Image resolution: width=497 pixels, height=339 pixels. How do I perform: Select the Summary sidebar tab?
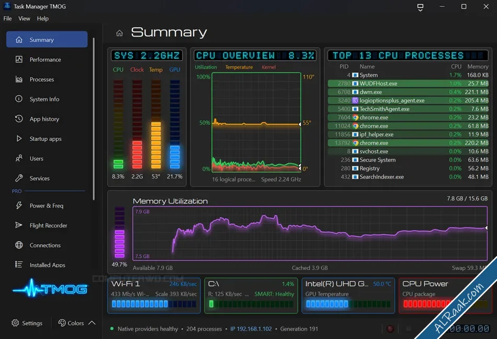tap(47, 39)
